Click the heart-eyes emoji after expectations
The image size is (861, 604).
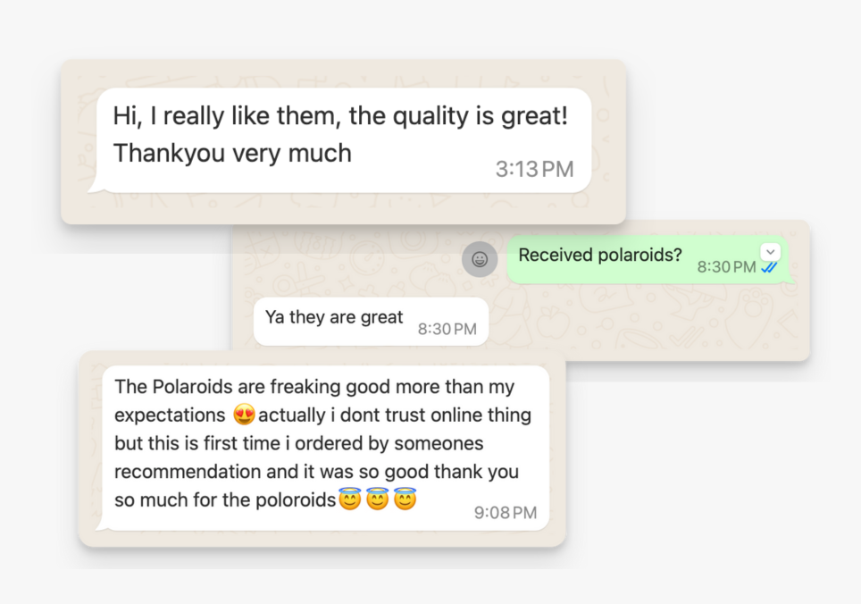coord(244,414)
